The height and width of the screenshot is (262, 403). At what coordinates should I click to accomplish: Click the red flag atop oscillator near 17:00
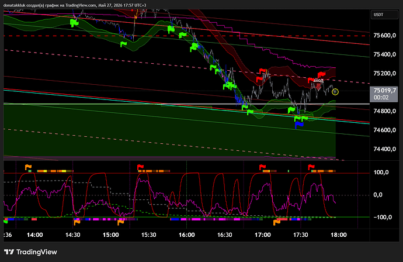pyautogui.click(x=262, y=167)
